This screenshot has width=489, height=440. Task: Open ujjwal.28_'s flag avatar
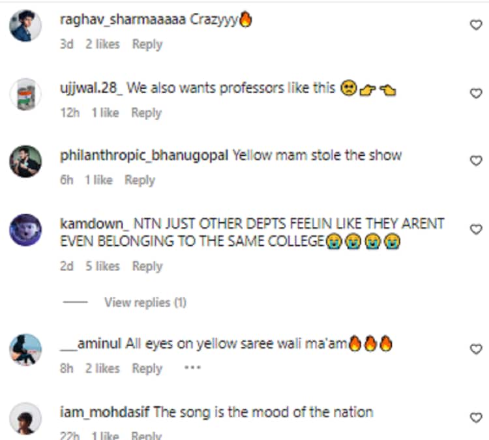coord(25,94)
